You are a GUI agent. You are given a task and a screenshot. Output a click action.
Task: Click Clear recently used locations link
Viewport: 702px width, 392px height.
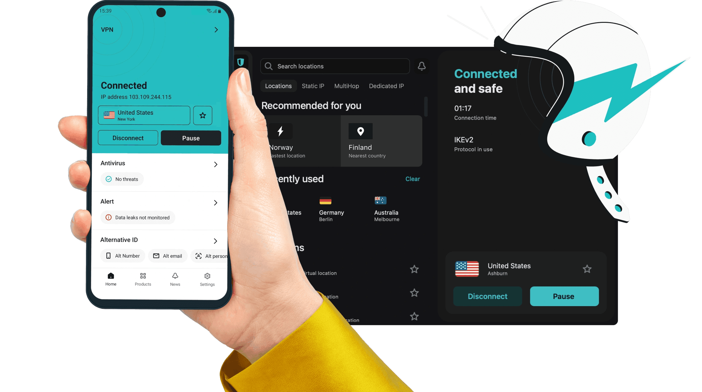click(412, 178)
